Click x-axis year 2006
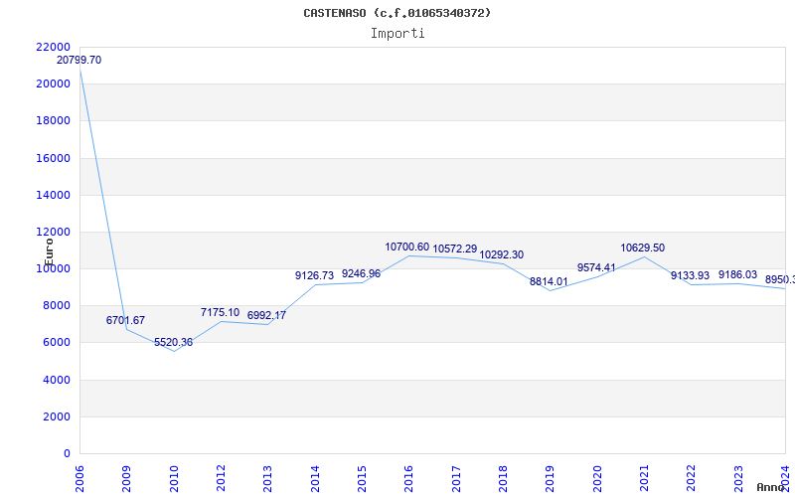The width and height of the screenshot is (795, 497). pyautogui.click(x=79, y=478)
